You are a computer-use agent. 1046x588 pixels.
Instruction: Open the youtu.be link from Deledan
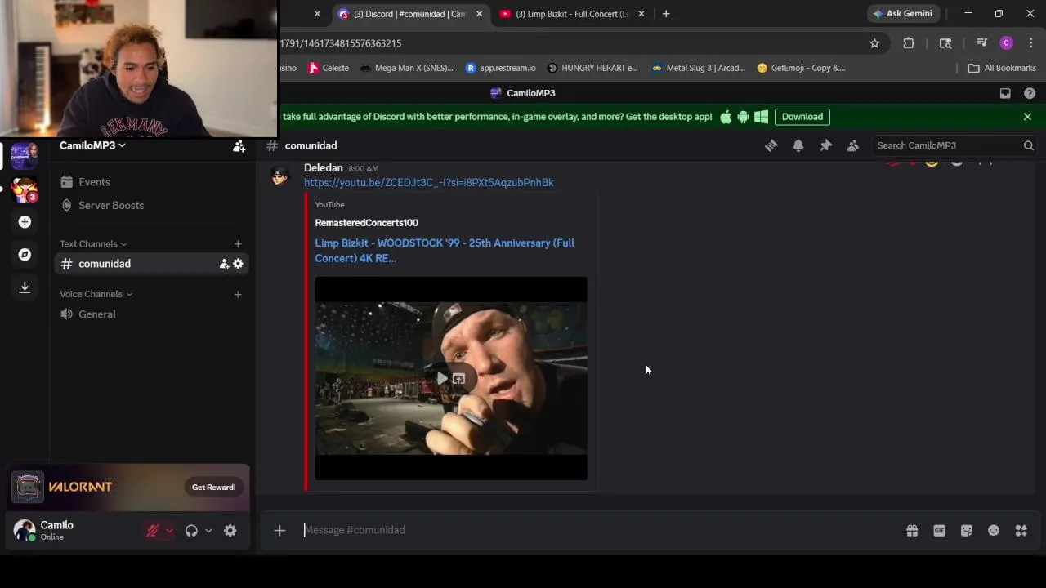[x=428, y=182]
